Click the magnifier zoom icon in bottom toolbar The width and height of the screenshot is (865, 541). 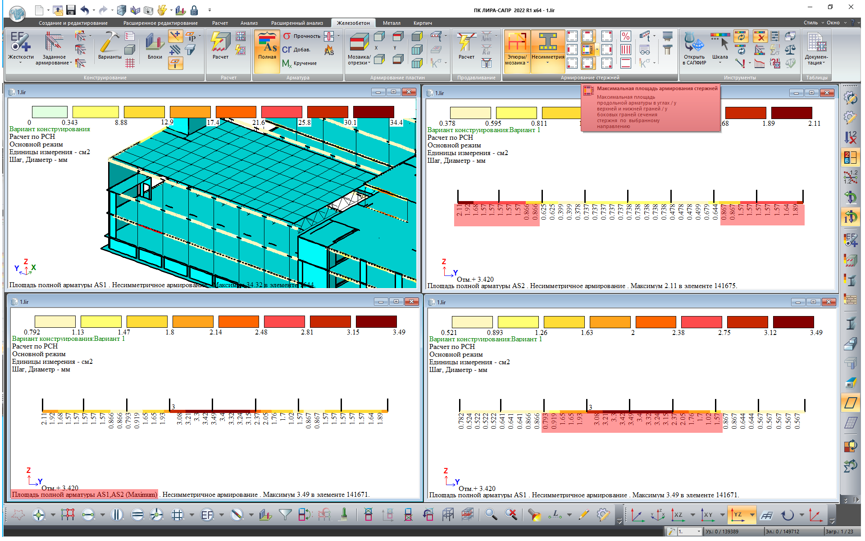point(491,514)
